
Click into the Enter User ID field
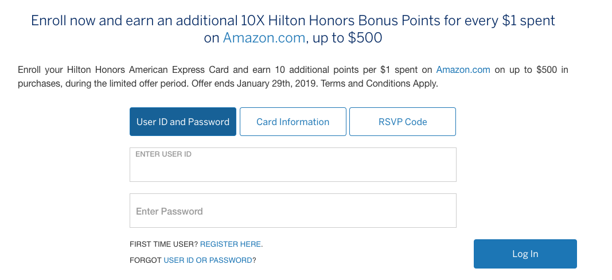click(x=293, y=169)
